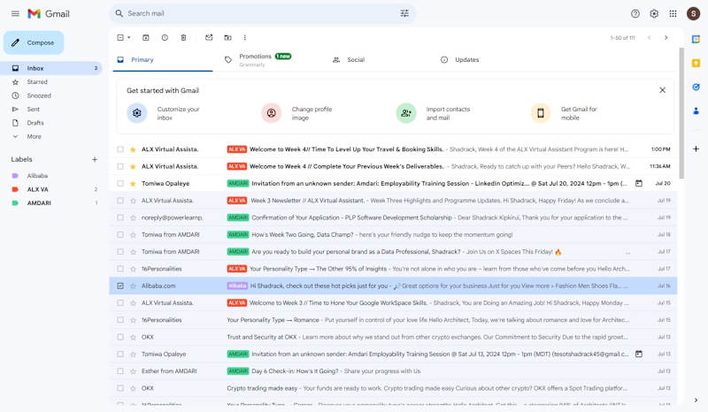Go to the previous page of emails

click(x=650, y=38)
